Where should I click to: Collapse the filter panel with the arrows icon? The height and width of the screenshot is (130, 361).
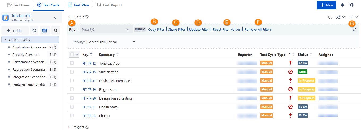point(355,30)
